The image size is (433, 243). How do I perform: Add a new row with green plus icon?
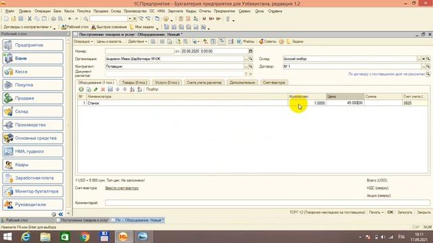click(x=81, y=89)
